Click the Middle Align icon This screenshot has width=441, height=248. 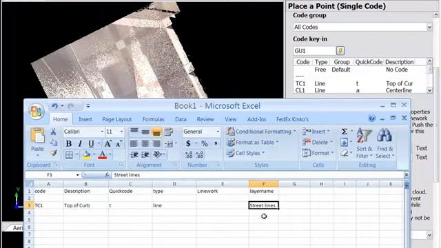[145, 132]
